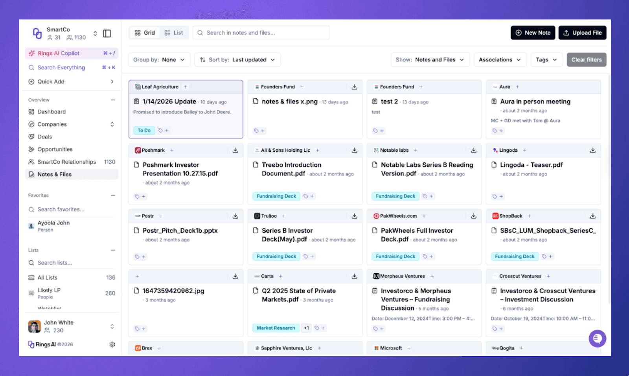Click the settings gear next to Rings AI
629x376 pixels.
pos(112,344)
